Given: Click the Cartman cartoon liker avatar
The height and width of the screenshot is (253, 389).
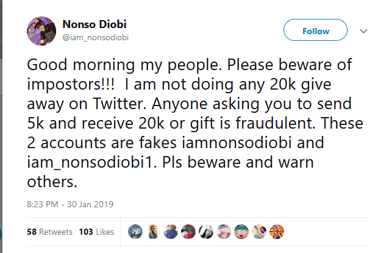Looking at the screenshot, I should point(241,232).
